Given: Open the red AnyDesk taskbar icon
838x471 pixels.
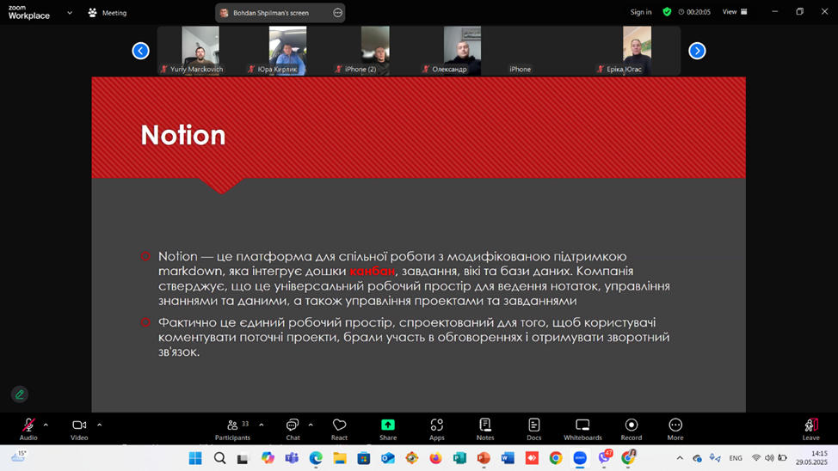Looking at the screenshot, I should click(532, 458).
